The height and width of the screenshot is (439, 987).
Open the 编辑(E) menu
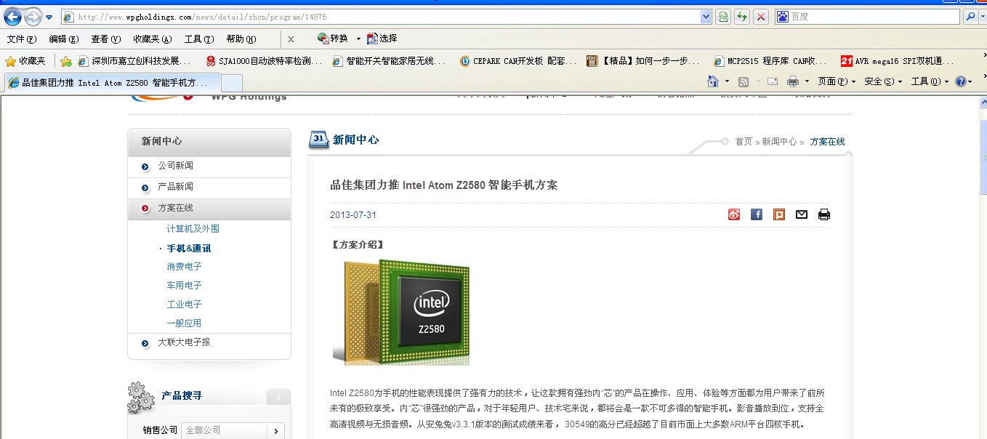tap(64, 39)
